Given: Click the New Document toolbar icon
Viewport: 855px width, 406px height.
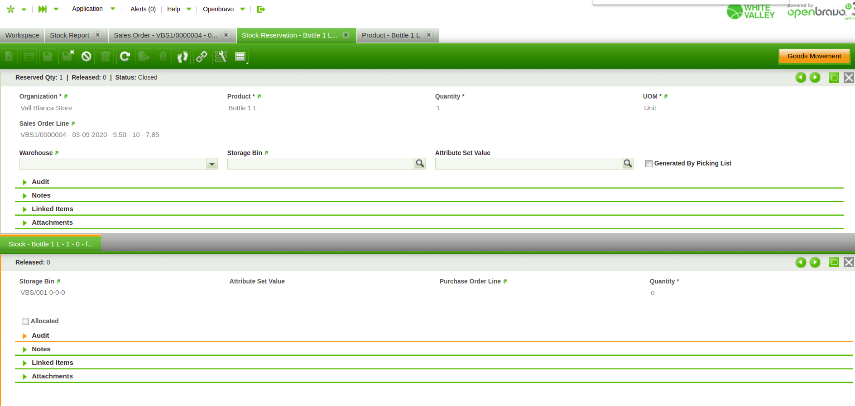Looking at the screenshot, I should (x=9, y=57).
